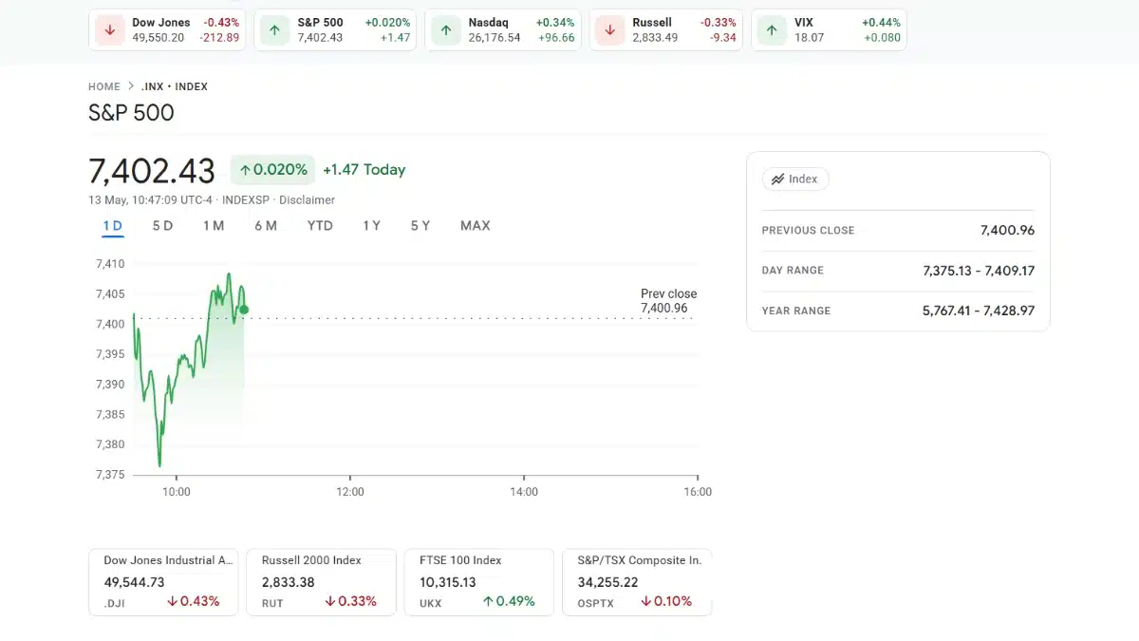The width and height of the screenshot is (1139, 641).
Task: Show the 6M chart range
Action: (266, 226)
